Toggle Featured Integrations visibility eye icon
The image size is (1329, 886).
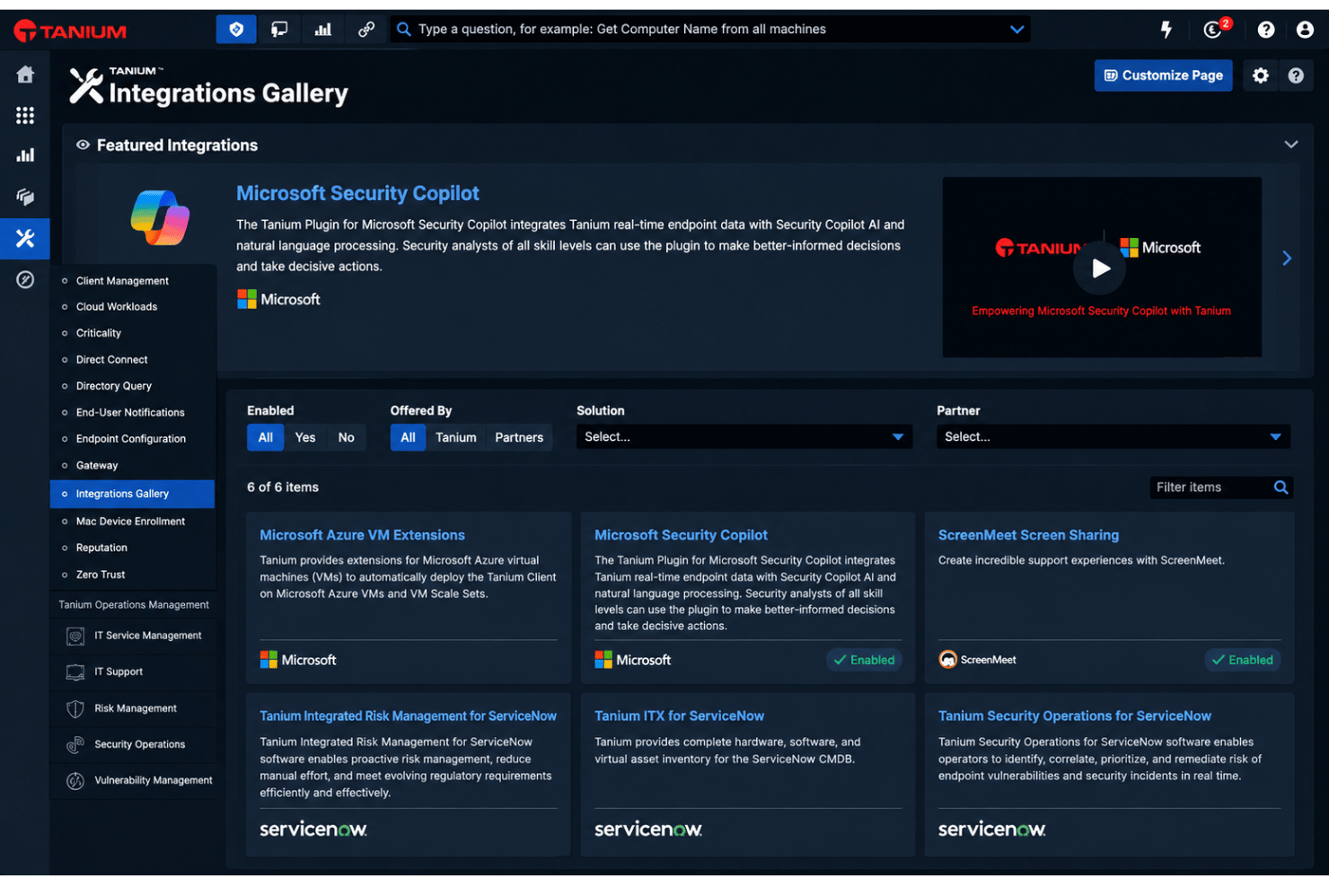click(x=83, y=145)
